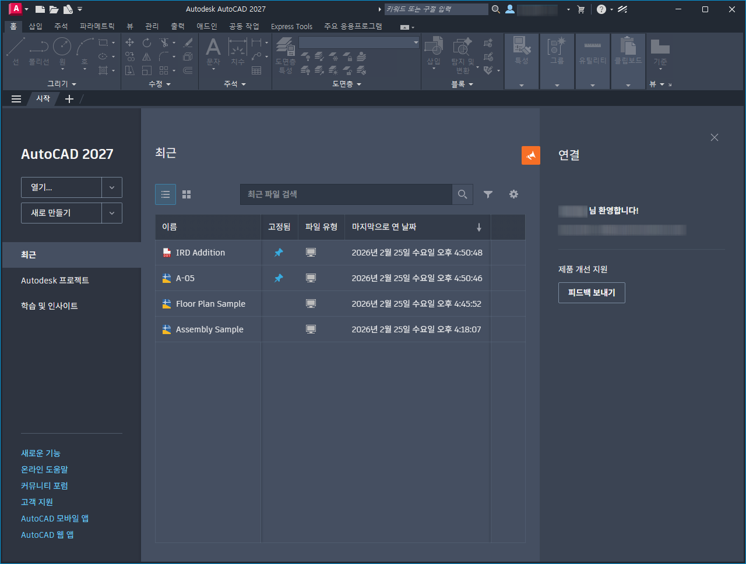Switch recent files to list view
The width and height of the screenshot is (746, 564).
pyautogui.click(x=166, y=194)
